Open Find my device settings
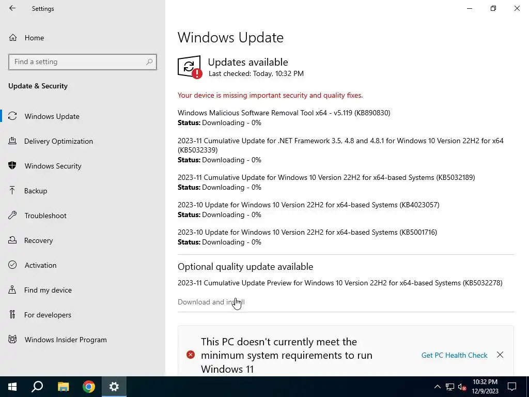The width and height of the screenshot is (529, 397). [x=48, y=290]
